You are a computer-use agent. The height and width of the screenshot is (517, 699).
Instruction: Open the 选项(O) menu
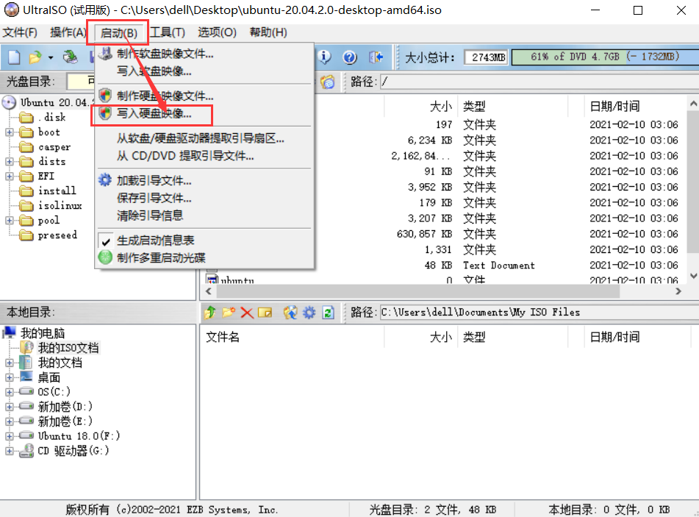(x=217, y=32)
